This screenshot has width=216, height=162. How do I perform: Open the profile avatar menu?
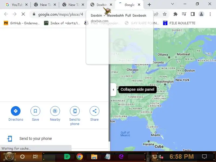(201, 14)
